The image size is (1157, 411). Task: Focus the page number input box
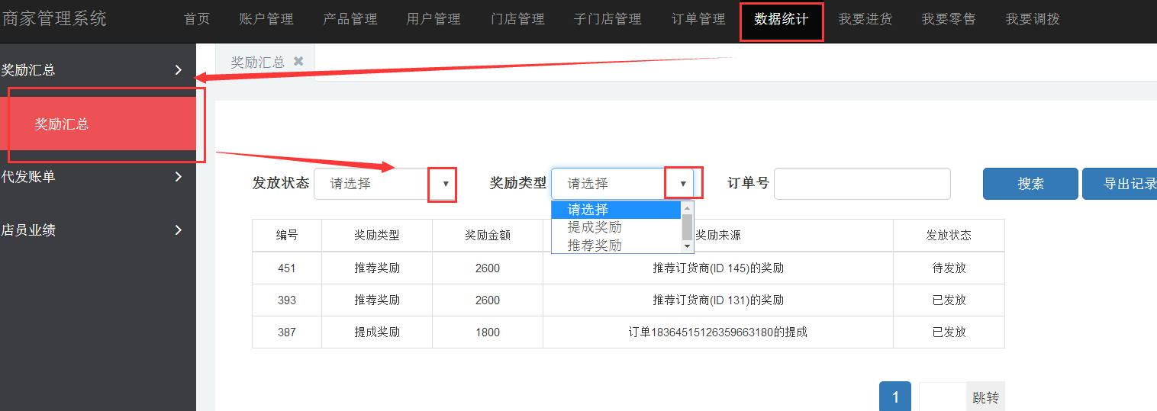[943, 397]
